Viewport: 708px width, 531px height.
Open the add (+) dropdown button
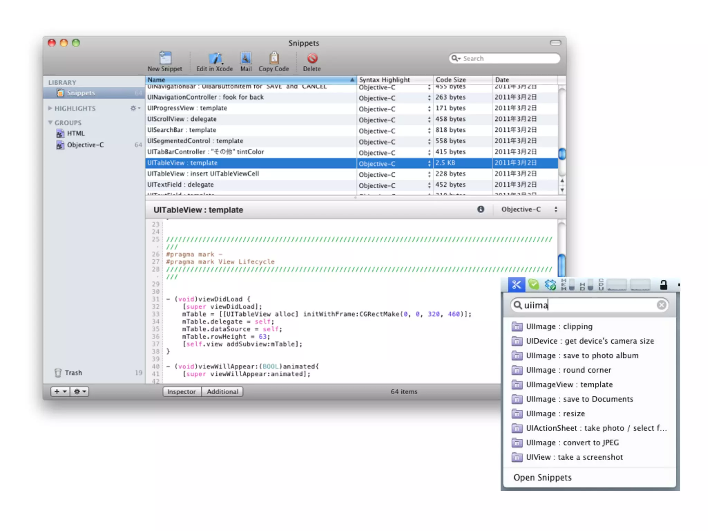[60, 391]
